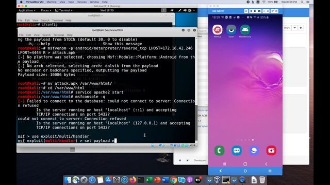Click the front terminal vertical scrollbar
The width and height of the screenshot is (330, 185).
pyautogui.click(x=196, y=90)
